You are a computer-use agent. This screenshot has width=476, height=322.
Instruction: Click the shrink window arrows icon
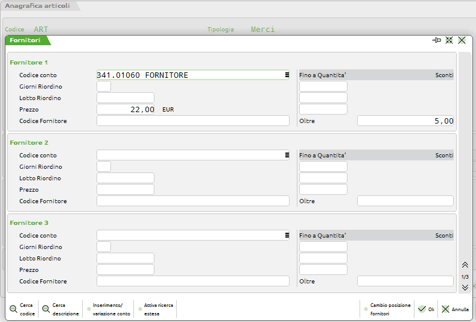(449, 40)
